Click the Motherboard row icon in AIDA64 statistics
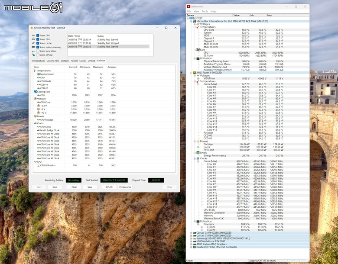This screenshot has width=338, height=264. point(39,74)
